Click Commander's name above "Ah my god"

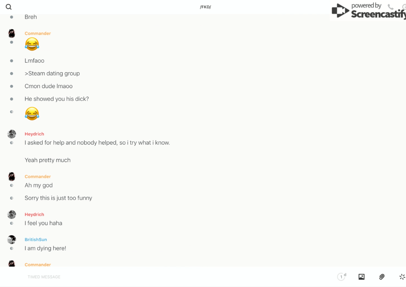pyautogui.click(x=38, y=177)
